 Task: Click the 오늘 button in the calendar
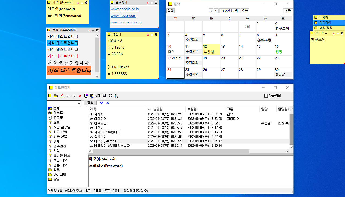244,11
